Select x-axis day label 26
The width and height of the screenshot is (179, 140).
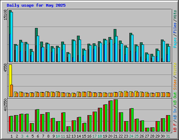[x=142, y=136]
